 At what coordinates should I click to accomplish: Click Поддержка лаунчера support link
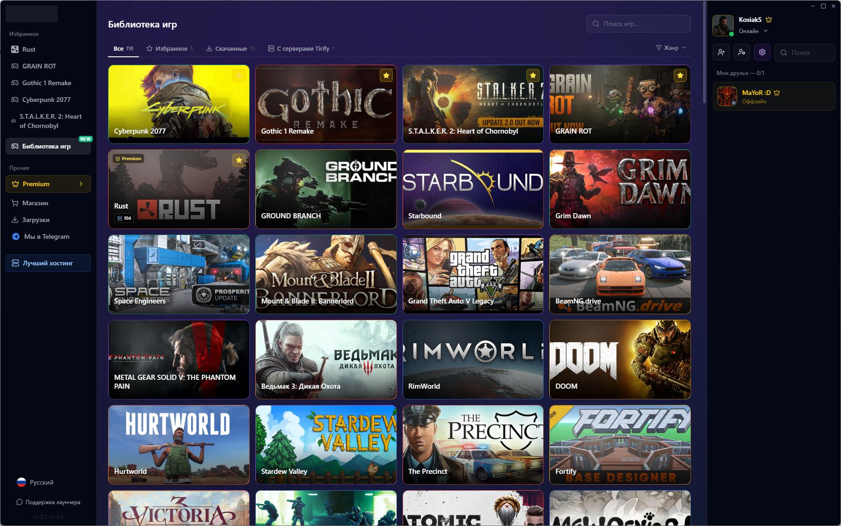tap(48, 502)
